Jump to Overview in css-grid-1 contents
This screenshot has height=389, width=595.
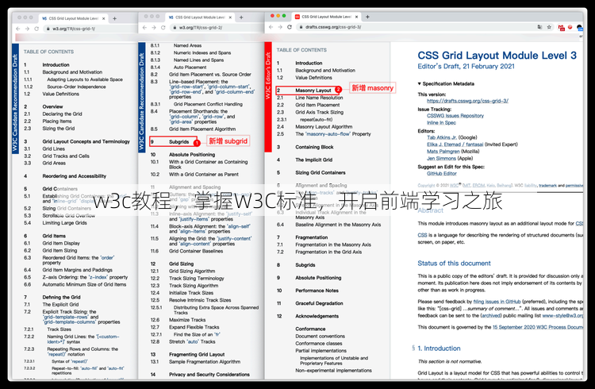pos(52,106)
